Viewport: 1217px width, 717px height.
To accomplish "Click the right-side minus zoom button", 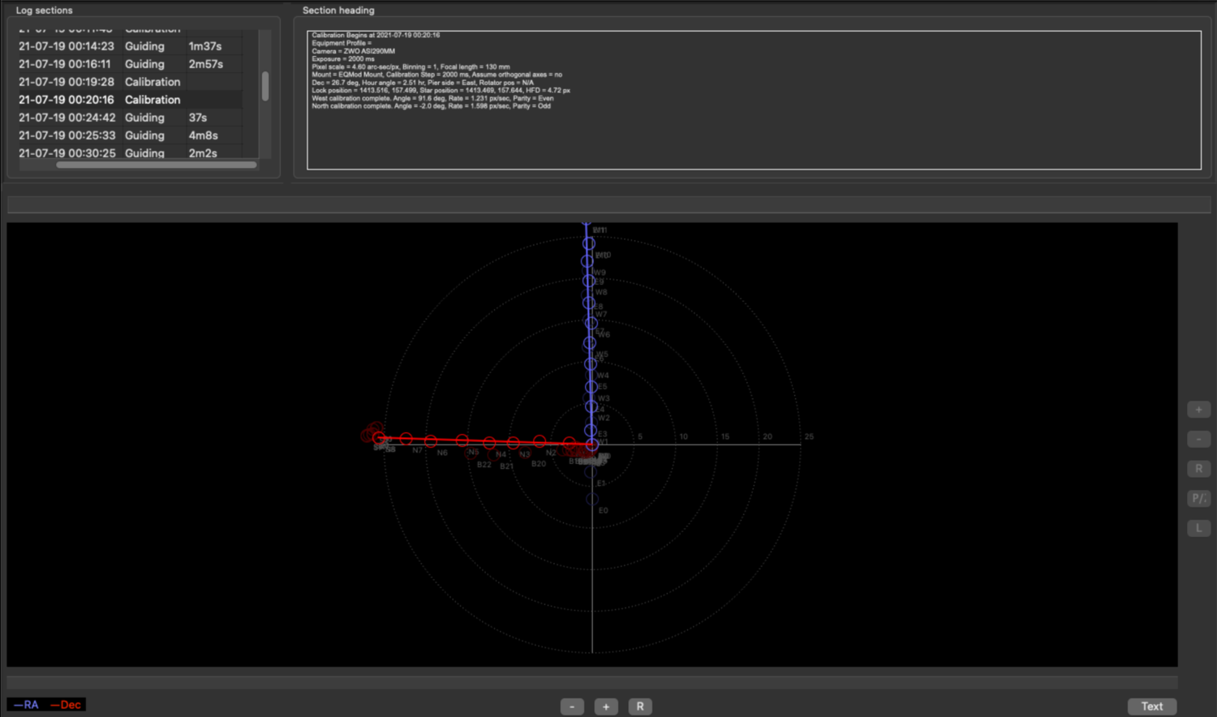I will coord(1198,439).
